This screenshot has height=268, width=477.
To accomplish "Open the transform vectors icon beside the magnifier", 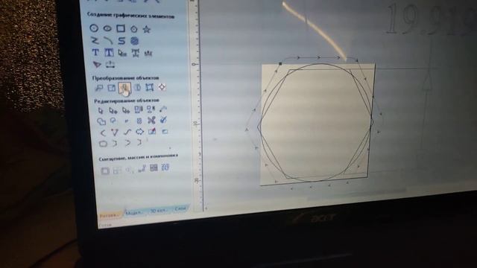I will [x=112, y=88].
